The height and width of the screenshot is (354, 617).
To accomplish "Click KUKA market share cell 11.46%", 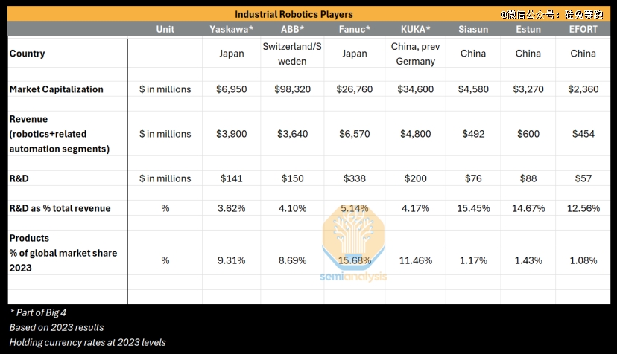I will pos(416,260).
